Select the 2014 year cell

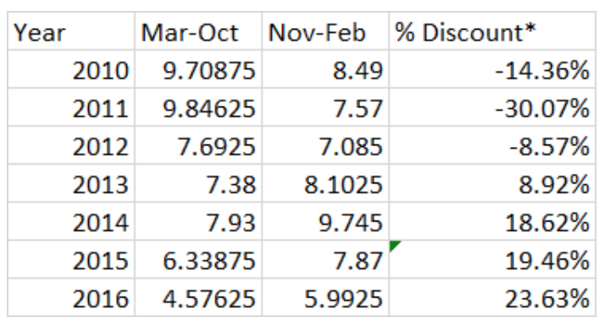tap(71, 221)
